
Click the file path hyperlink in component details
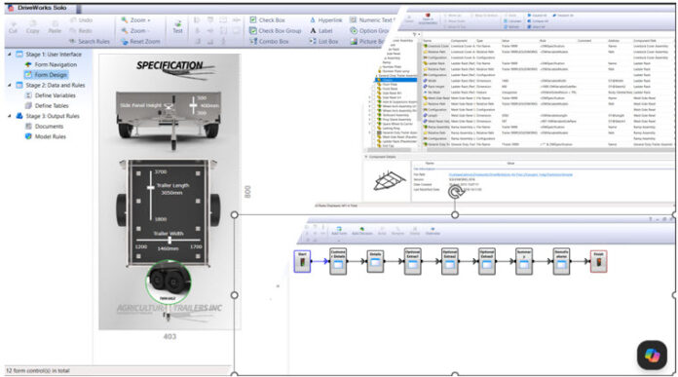510,174
